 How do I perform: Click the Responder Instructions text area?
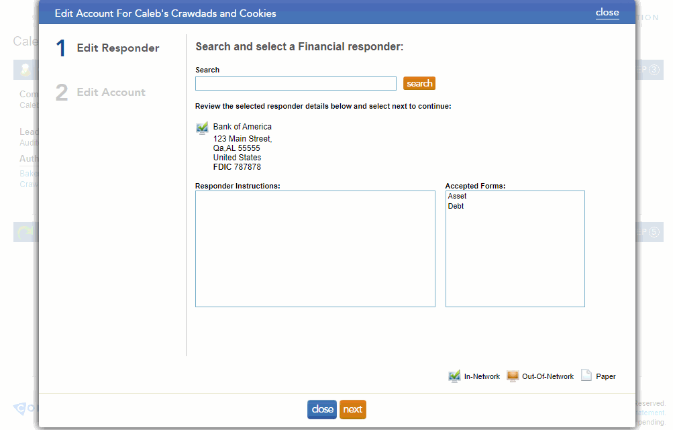pyautogui.click(x=315, y=248)
